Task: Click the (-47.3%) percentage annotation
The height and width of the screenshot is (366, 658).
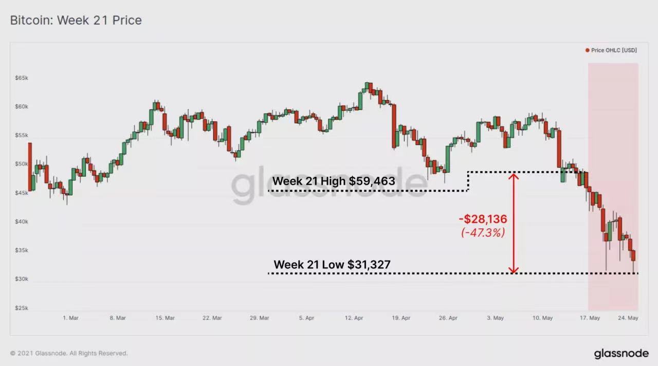Action: pos(483,232)
